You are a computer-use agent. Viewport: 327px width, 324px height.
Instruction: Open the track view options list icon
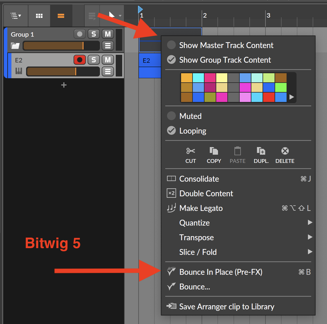16,16
